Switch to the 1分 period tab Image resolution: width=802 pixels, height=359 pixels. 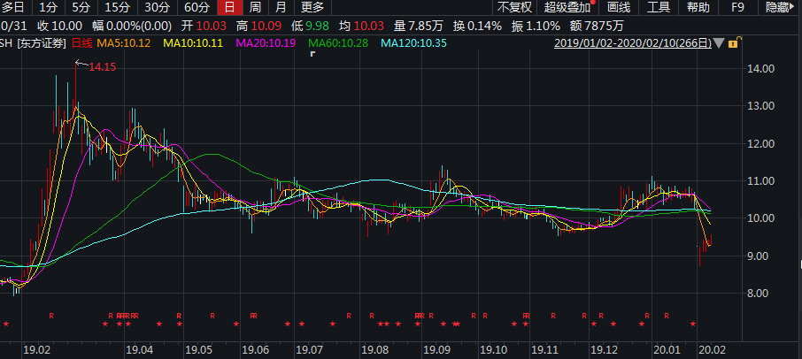48,7
